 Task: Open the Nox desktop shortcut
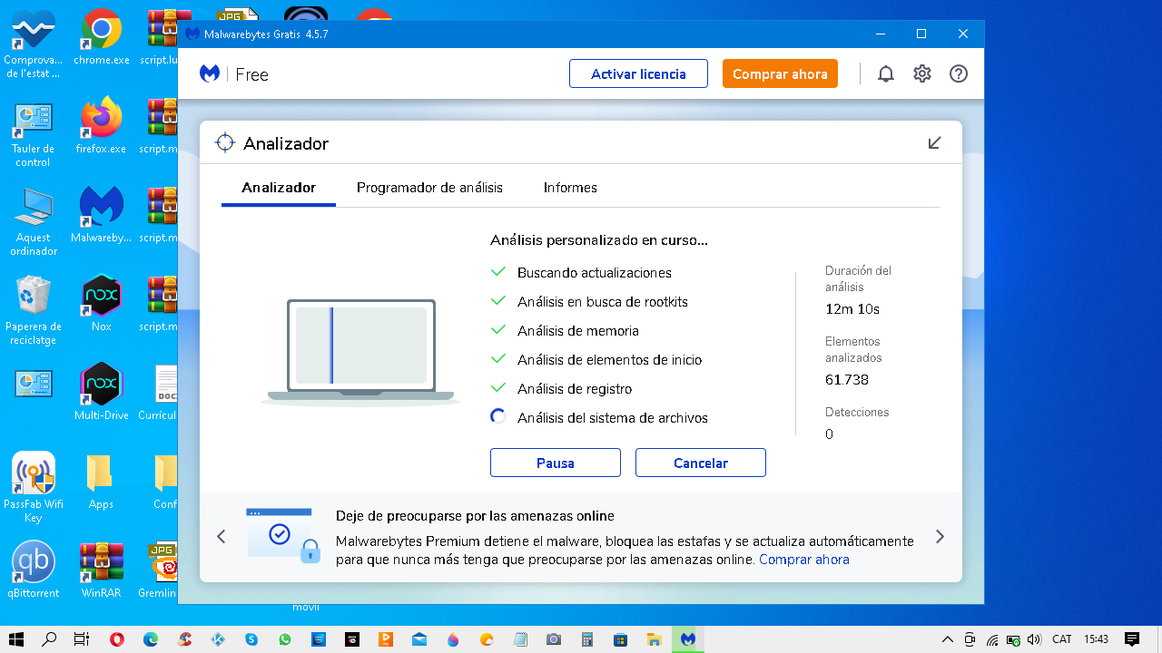[101, 304]
